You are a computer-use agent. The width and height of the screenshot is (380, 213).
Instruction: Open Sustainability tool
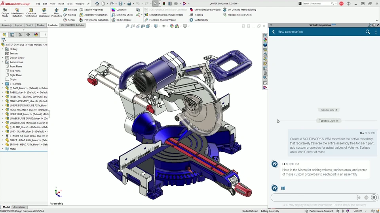click(x=199, y=20)
